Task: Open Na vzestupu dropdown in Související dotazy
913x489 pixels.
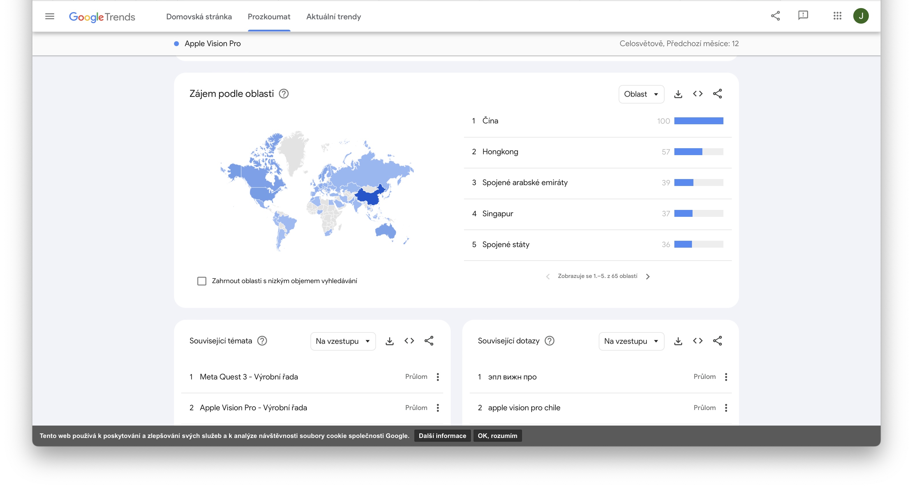Action: 631,341
